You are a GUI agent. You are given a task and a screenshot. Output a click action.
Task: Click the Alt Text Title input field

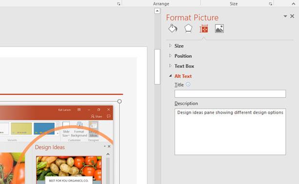coord(230,94)
